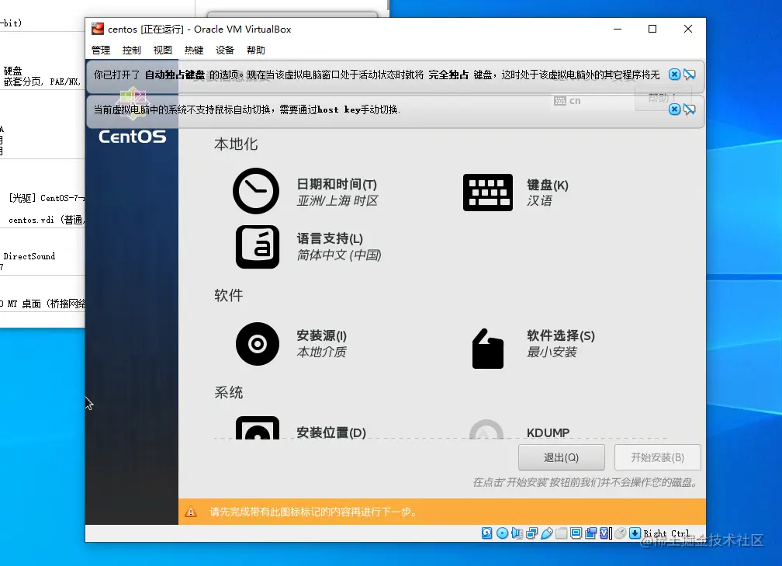Click the KDUMP icon
The image size is (782, 566).
pos(486,429)
